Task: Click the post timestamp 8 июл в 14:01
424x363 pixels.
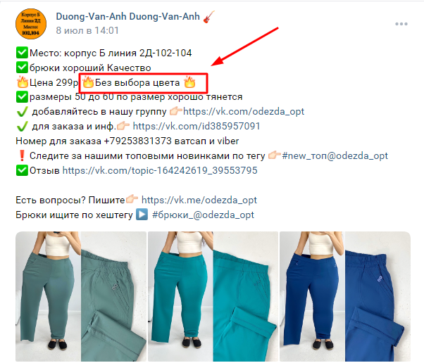Action: (87, 30)
